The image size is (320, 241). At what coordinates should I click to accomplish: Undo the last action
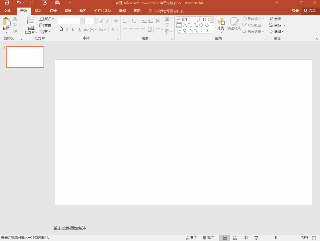point(19,3)
